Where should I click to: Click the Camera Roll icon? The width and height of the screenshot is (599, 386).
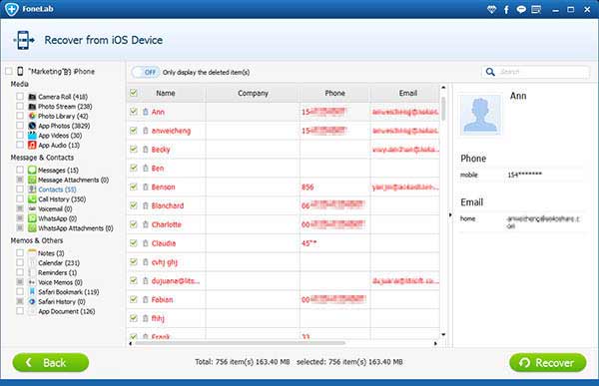tap(32, 97)
